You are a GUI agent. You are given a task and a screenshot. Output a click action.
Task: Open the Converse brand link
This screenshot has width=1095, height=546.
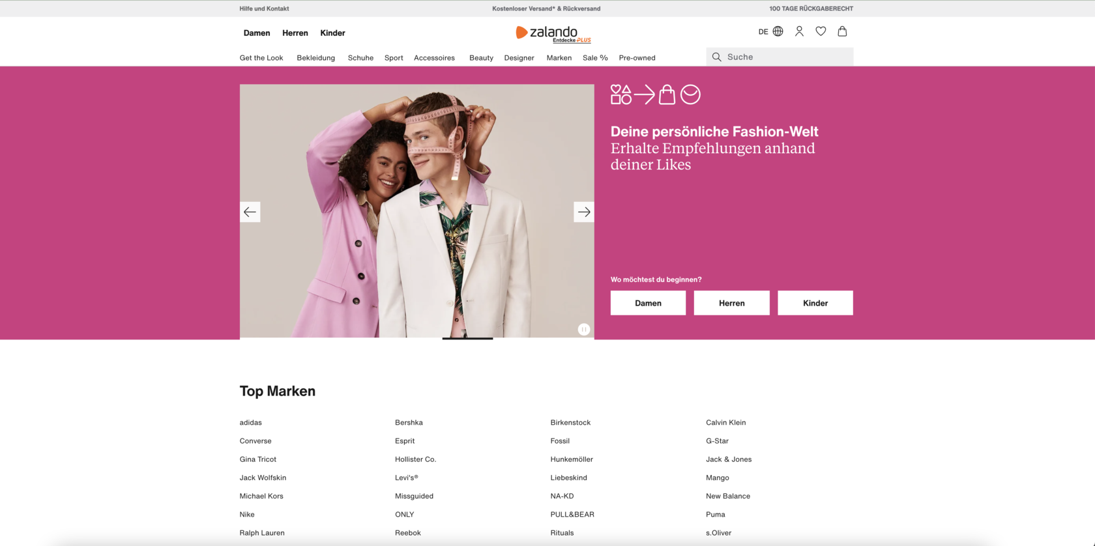[255, 441]
